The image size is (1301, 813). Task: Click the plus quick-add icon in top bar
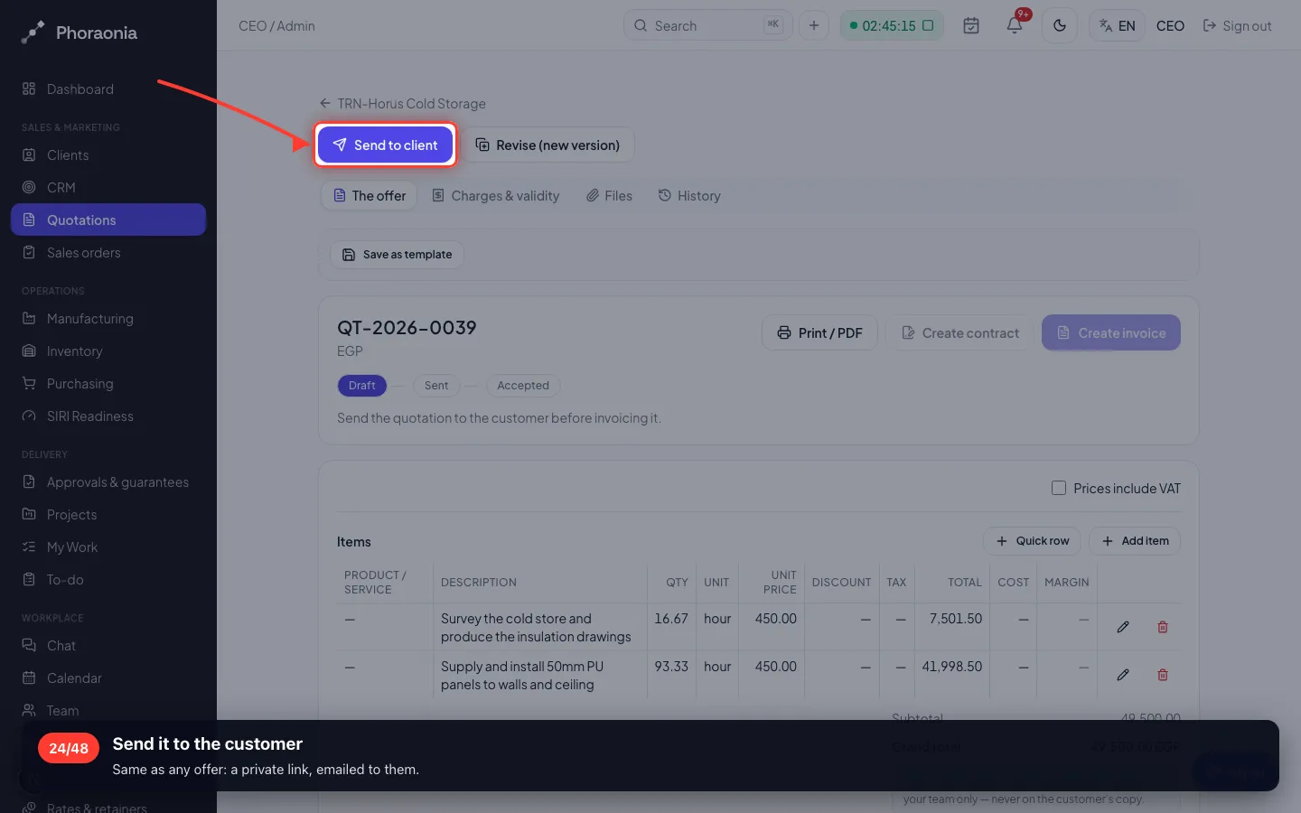click(x=814, y=25)
